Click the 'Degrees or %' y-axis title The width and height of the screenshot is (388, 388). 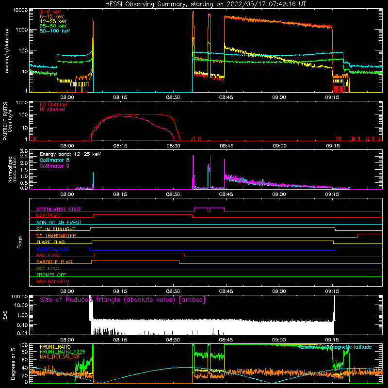pos(13,363)
